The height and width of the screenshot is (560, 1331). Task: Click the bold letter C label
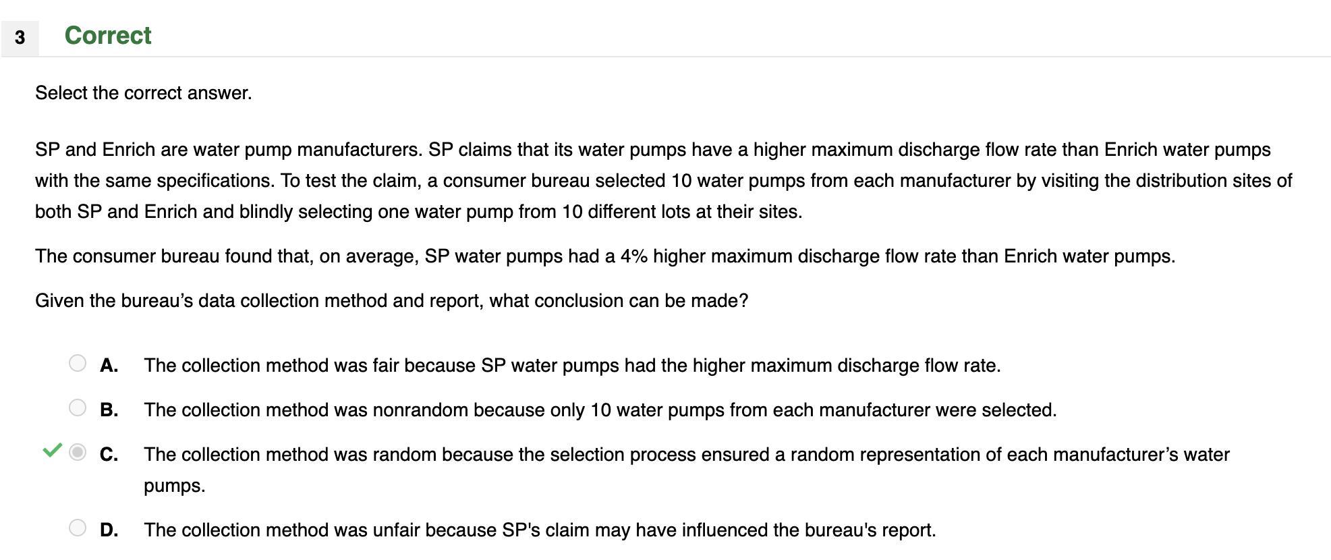pyautogui.click(x=109, y=455)
